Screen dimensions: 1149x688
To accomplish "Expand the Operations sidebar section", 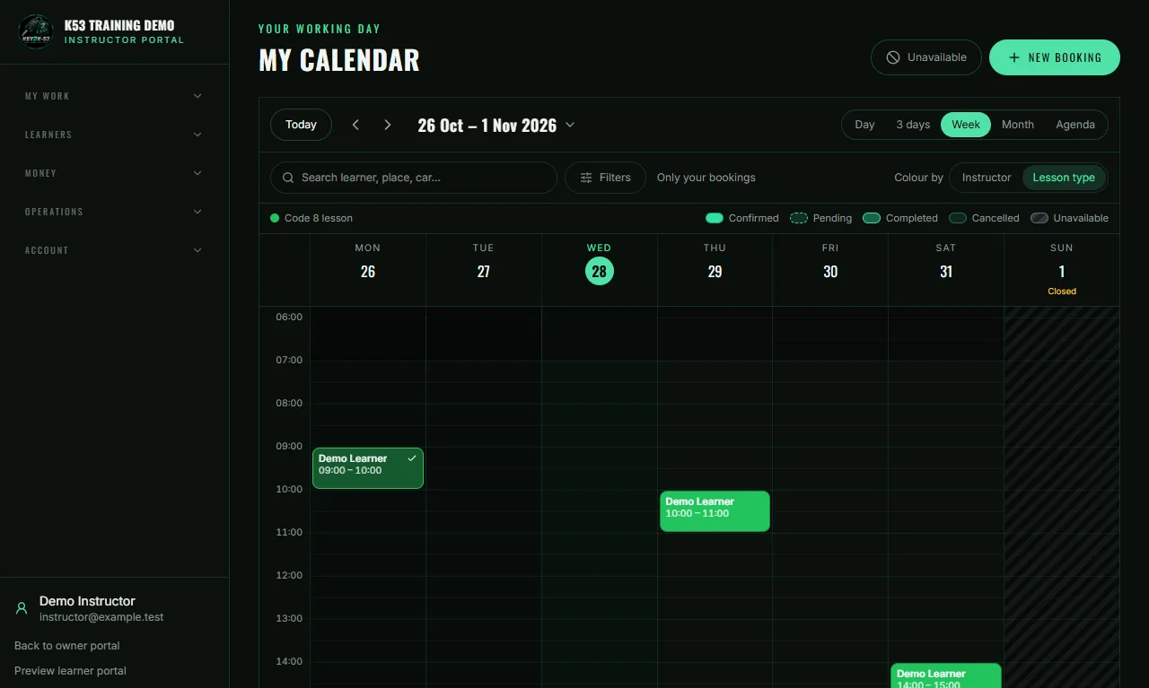I will tap(114, 212).
